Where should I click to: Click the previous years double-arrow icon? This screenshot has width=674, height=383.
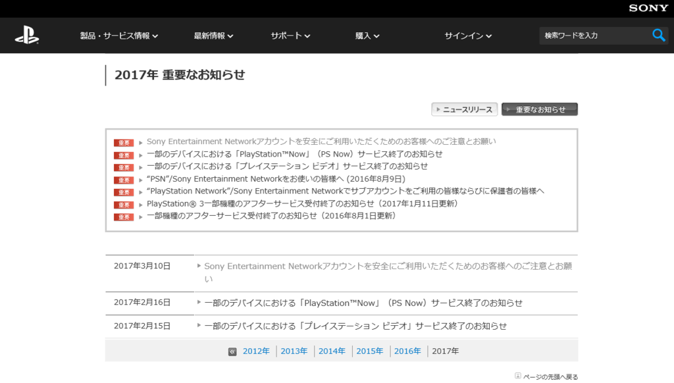pyautogui.click(x=232, y=351)
